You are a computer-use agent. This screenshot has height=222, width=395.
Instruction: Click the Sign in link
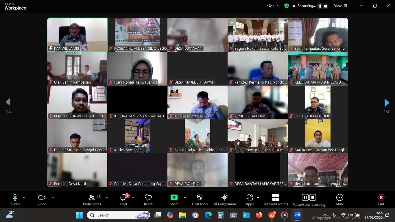[x=273, y=6]
